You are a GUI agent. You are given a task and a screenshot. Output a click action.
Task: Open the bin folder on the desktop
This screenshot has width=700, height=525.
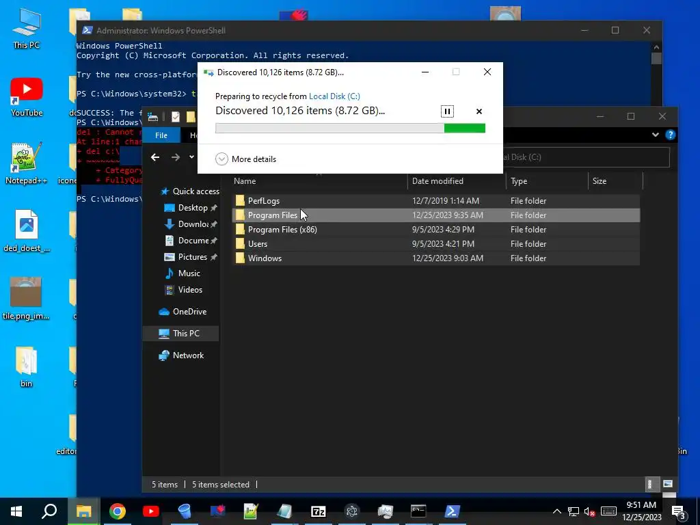(26, 366)
